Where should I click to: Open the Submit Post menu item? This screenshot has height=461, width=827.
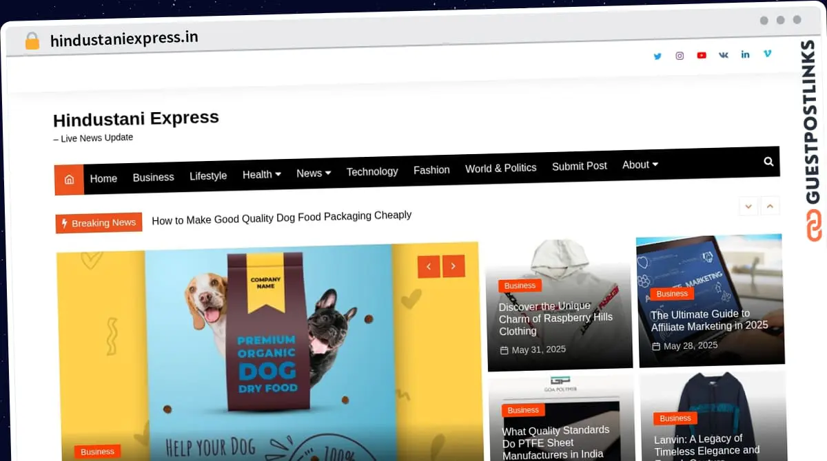(x=580, y=166)
